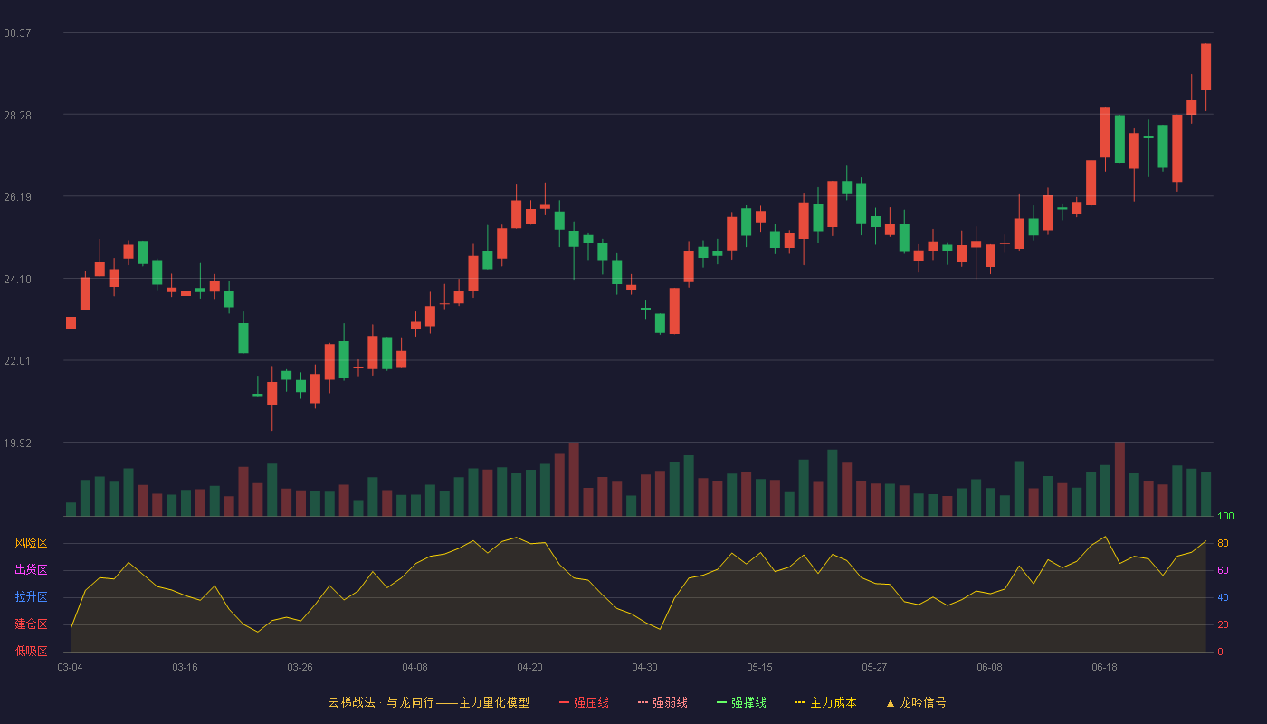Image resolution: width=1267 pixels, height=724 pixels.
Task: Click the orange 80 indicator axis value
Action: (1223, 543)
